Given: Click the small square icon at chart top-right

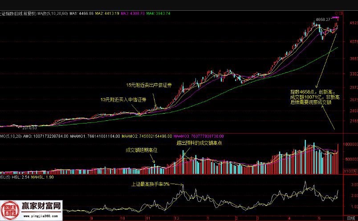Looking at the screenshot, I should point(340,14).
